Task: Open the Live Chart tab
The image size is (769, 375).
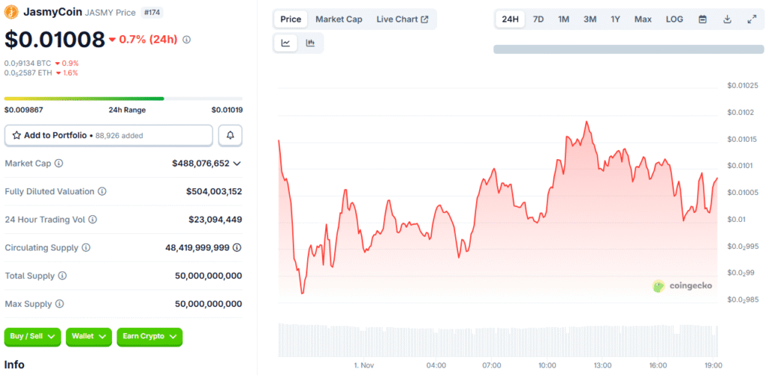Action: pyautogui.click(x=403, y=19)
